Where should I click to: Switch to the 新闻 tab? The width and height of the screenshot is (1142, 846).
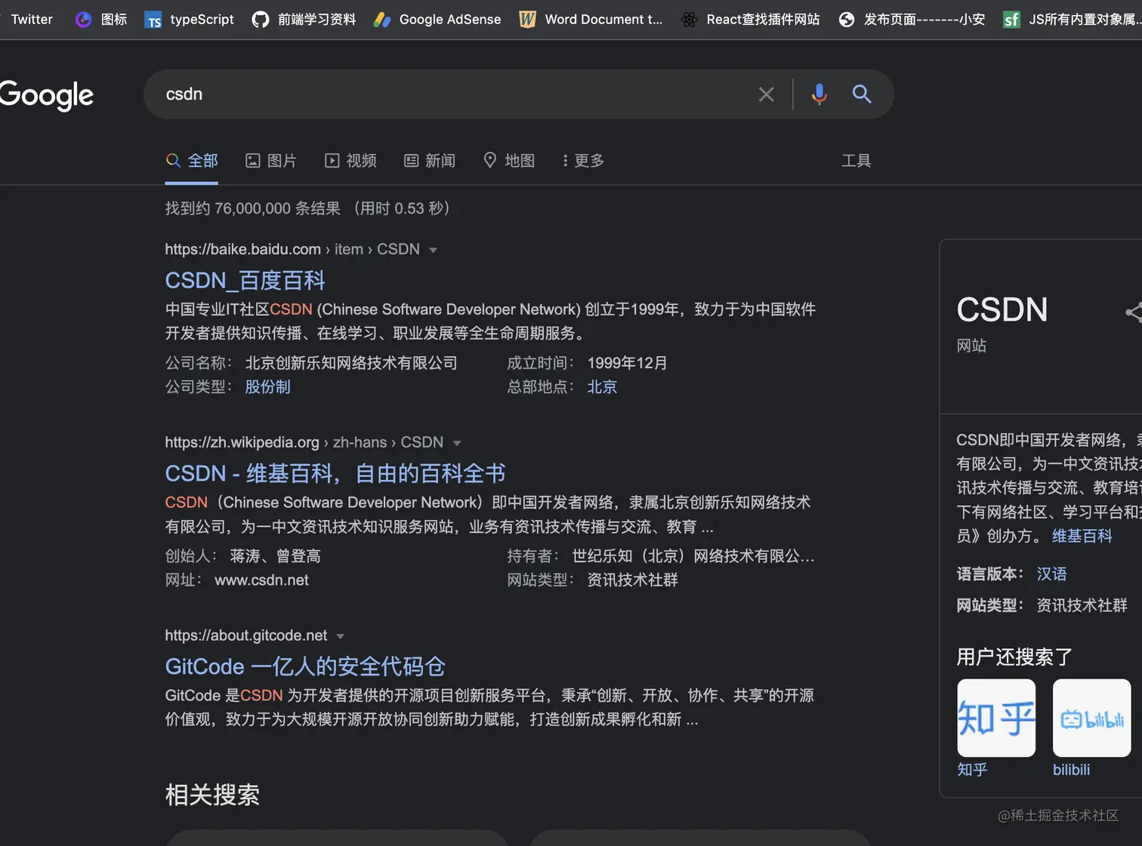pos(430,161)
